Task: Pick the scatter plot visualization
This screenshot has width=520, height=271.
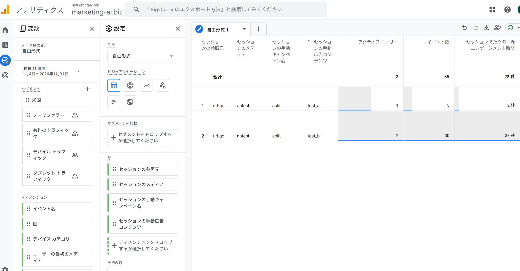Action: pyautogui.click(x=162, y=86)
